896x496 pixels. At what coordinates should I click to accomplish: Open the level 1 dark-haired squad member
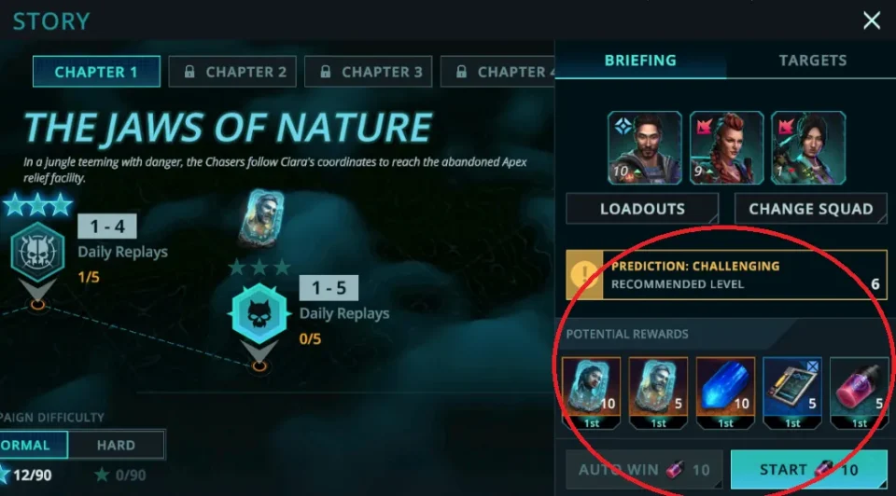tap(808, 148)
